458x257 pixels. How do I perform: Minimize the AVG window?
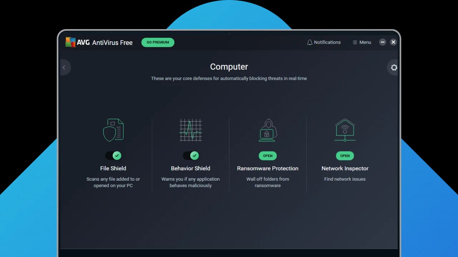point(383,42)
